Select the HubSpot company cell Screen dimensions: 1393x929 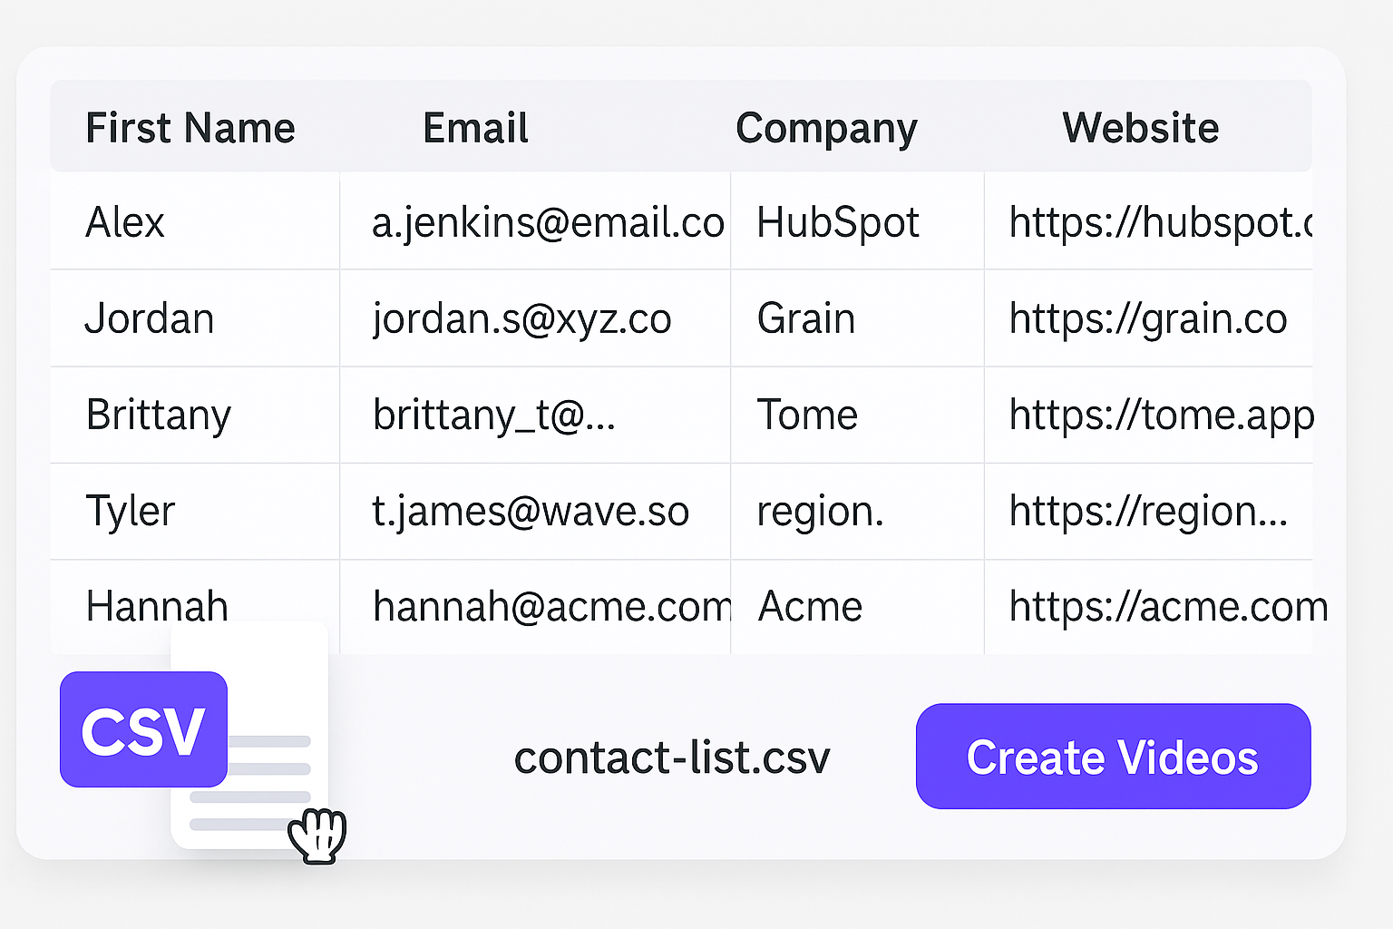[x=858, y=221]
